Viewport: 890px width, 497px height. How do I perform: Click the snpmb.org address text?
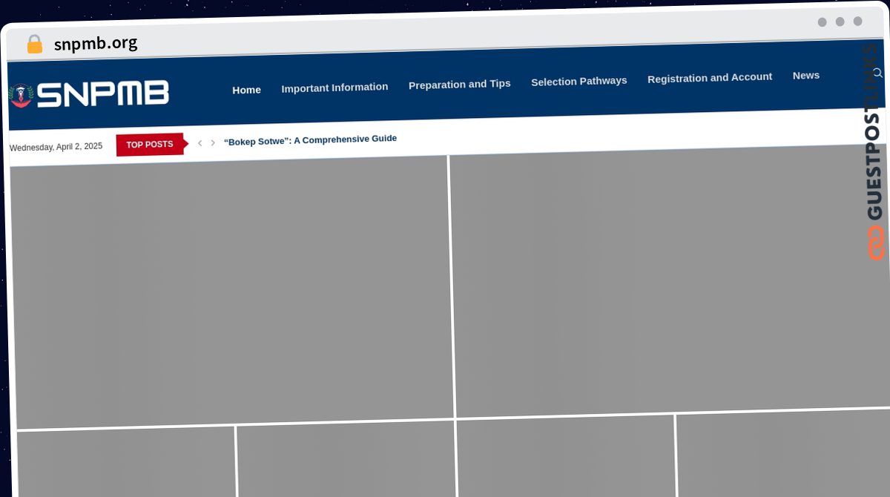point(96,43)
